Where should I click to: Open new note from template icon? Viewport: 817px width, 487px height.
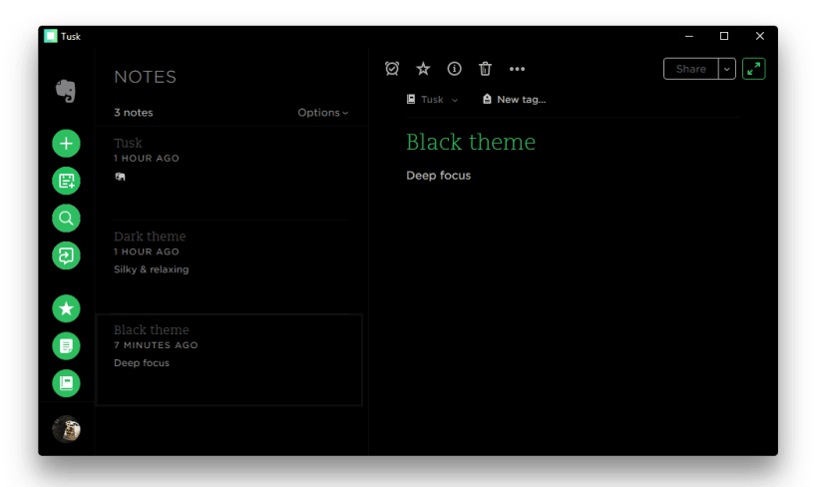66,181
